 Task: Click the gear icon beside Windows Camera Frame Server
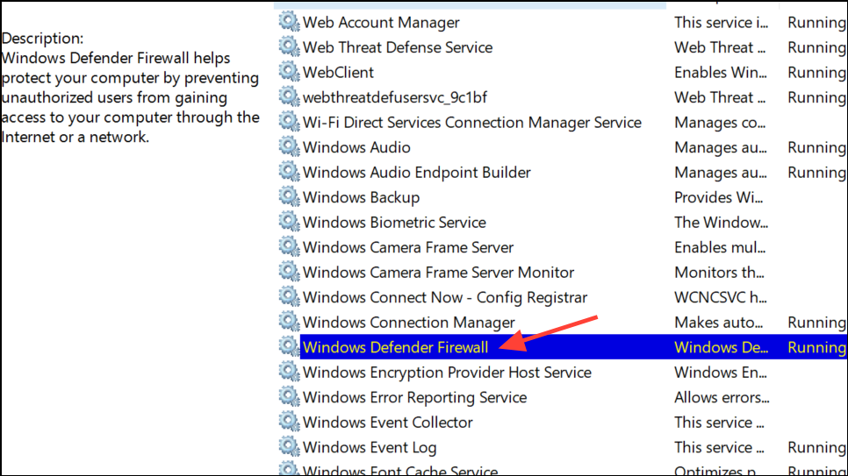[x=289, y=247]
